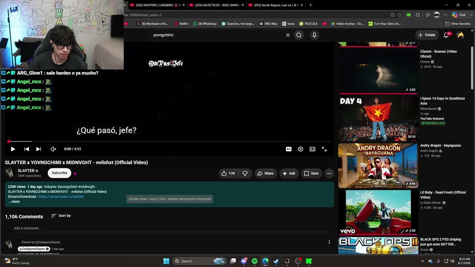Open the Clarent - Buenas video thumbnail

coord(378,71)
